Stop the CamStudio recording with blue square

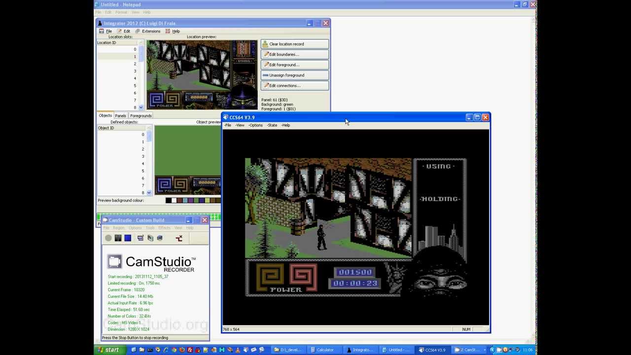[x=128, y=238]
